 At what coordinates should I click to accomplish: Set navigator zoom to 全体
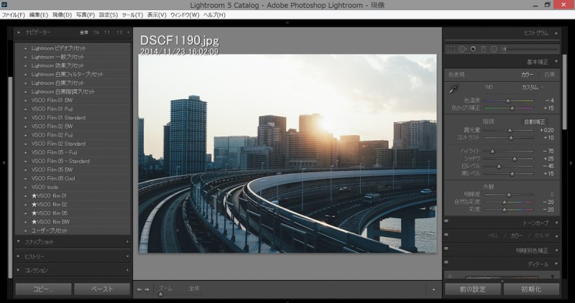pyautogui.click(x=84, y=32)
